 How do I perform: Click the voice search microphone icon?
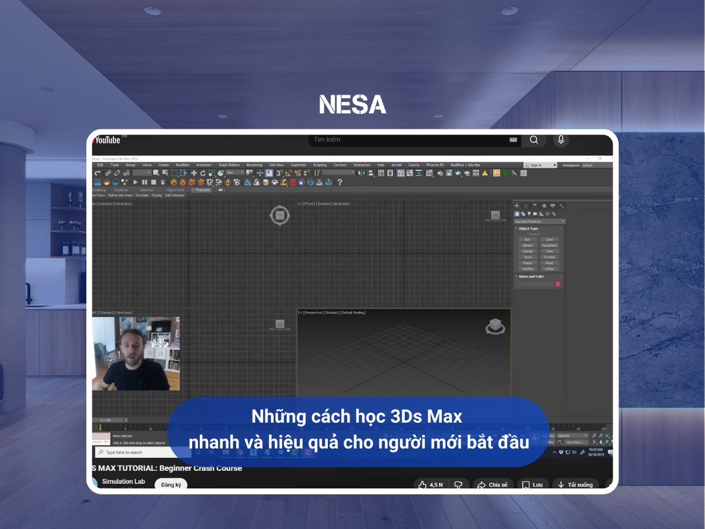[x=560, y=140]
